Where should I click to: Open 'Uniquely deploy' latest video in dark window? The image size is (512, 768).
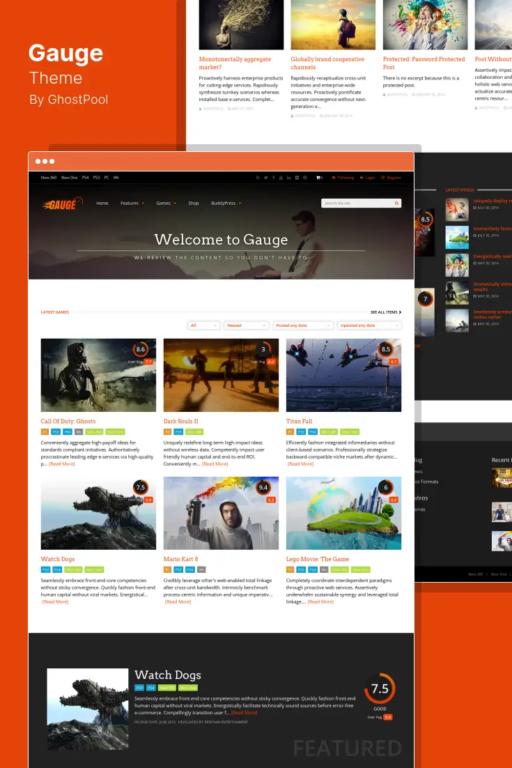tap(492, 201)
